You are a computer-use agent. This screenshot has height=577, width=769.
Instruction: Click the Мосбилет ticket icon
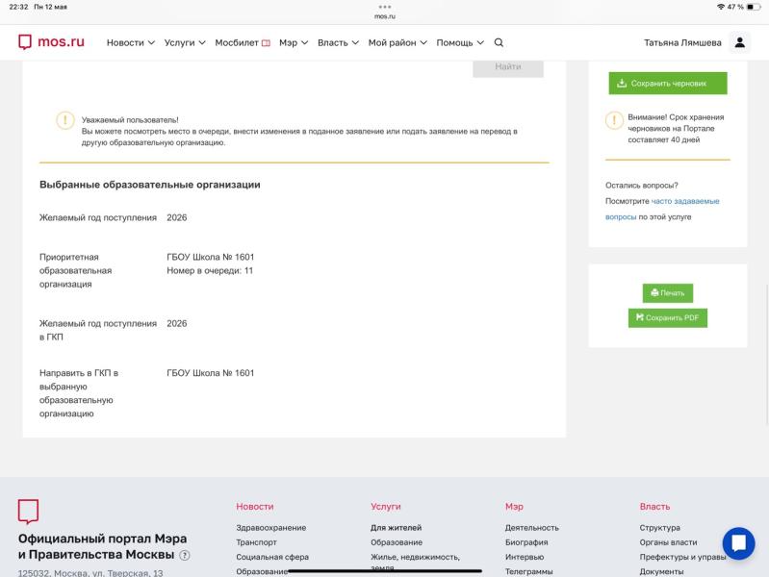pos(266,43)
